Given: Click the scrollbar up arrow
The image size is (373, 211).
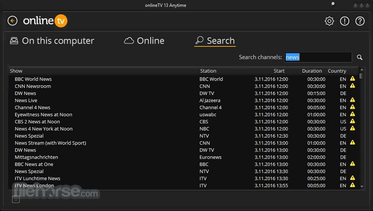Looking at the screenshot, I should [362, 69].
